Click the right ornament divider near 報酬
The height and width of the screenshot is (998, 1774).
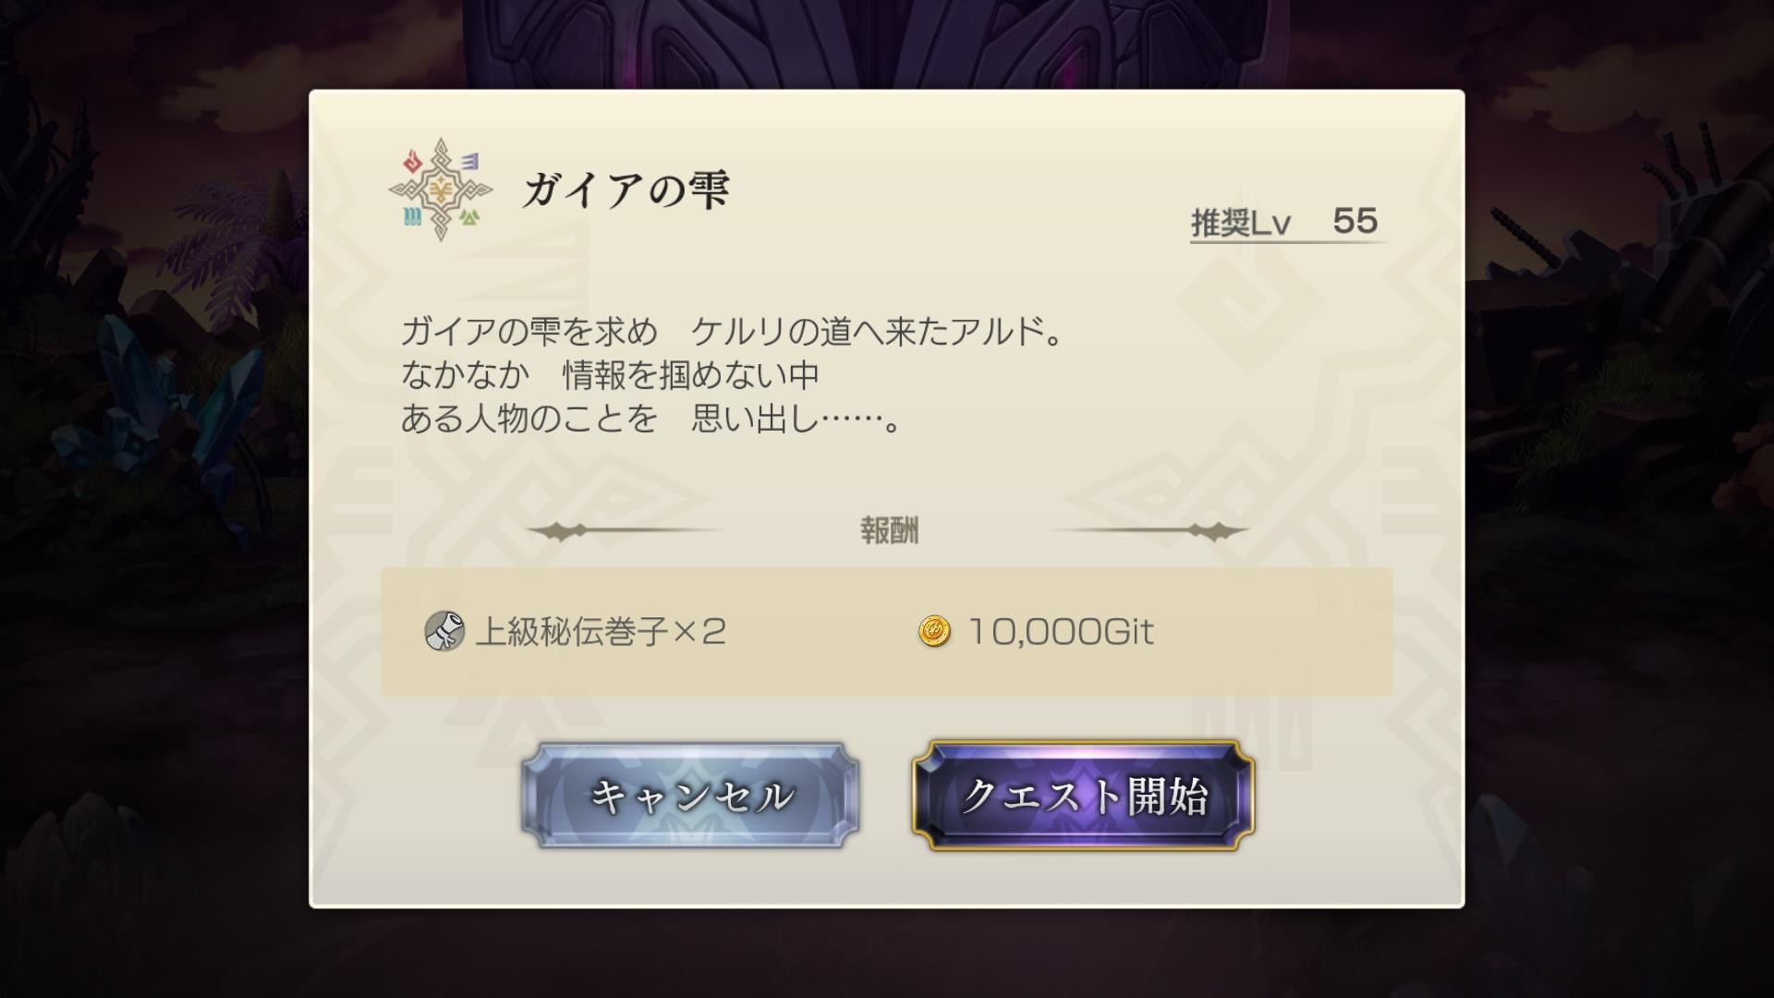click(1148, 531)
